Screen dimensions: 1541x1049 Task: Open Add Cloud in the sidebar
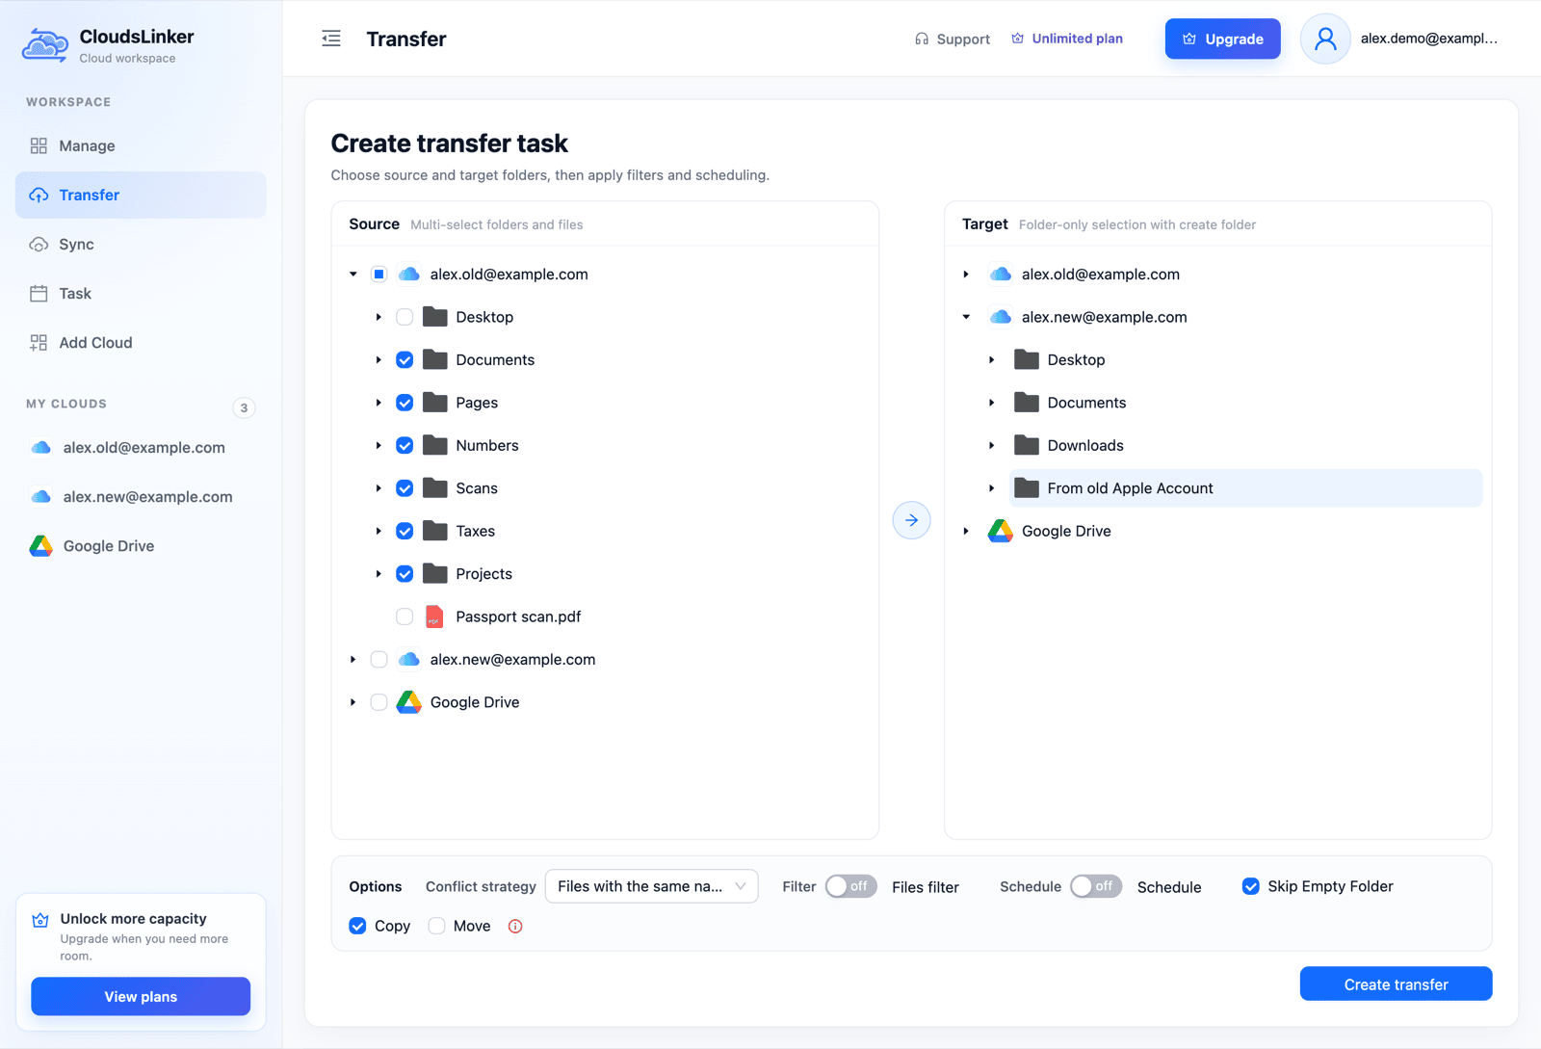click(x=141, y=343)
